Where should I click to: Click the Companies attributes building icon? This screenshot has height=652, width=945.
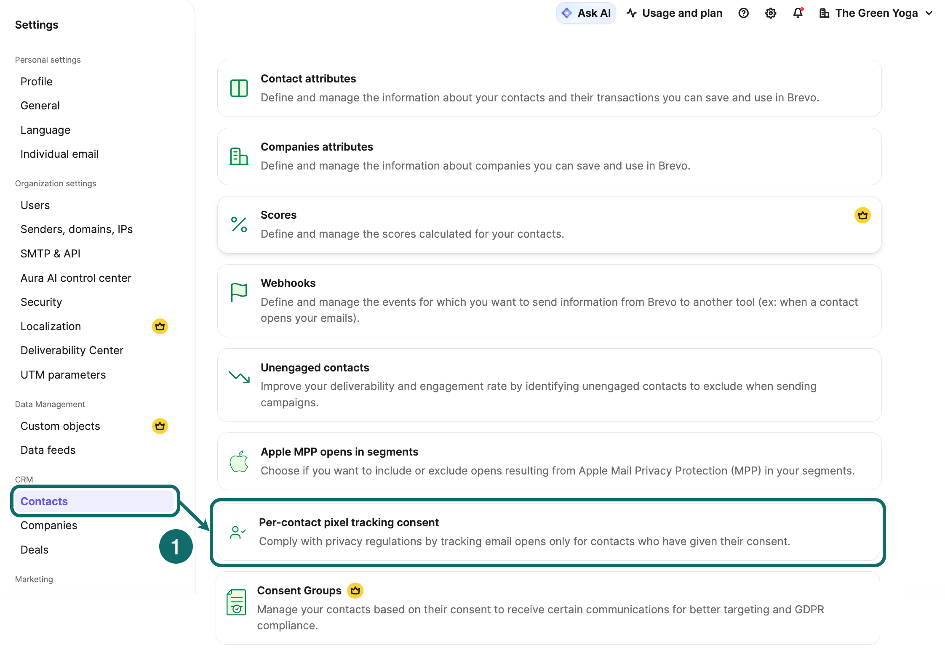239,156
